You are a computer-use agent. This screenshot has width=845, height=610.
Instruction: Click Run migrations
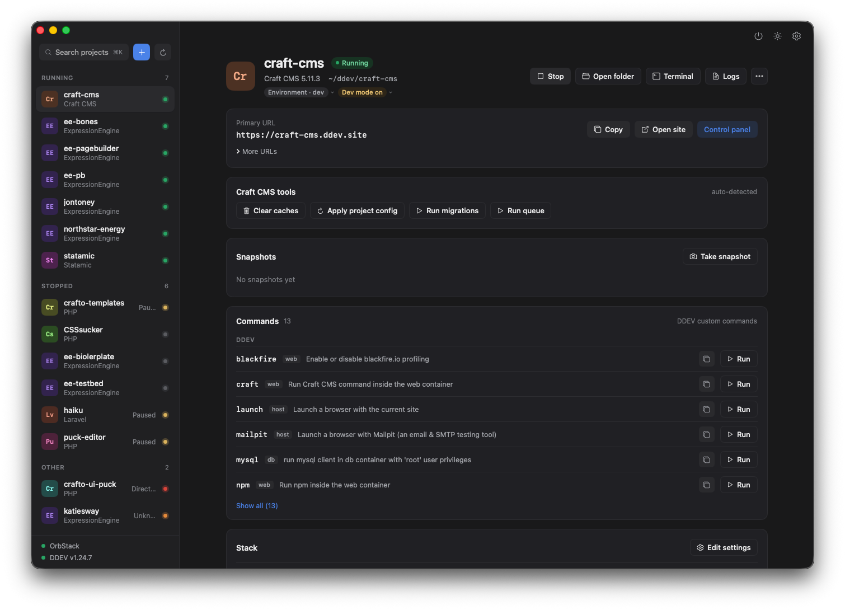[x=447, y=210]
